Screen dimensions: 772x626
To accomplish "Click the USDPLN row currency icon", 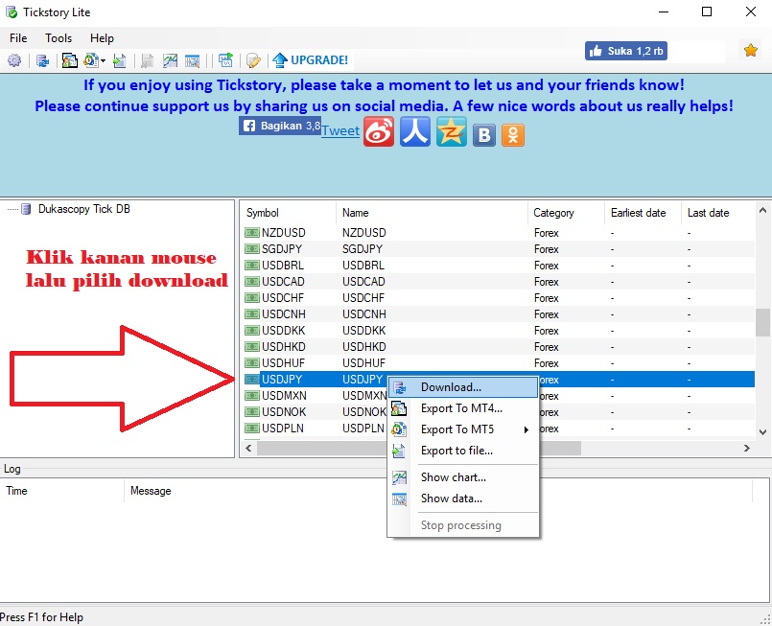I will [x=252, y=429].
